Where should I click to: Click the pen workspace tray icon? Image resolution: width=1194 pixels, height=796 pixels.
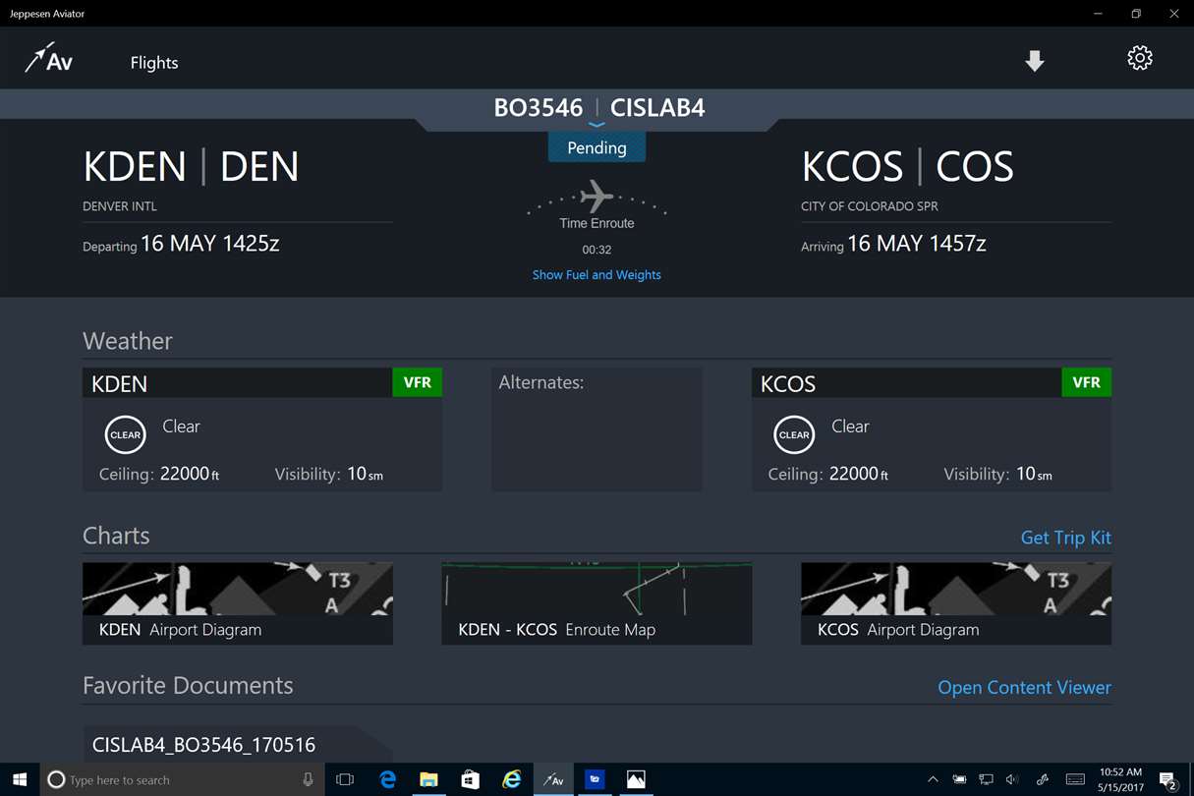click(1042, 779)
